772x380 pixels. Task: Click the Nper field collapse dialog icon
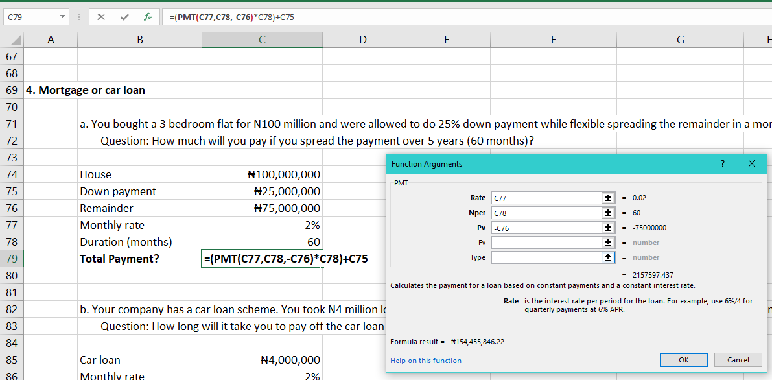point(608,213)
